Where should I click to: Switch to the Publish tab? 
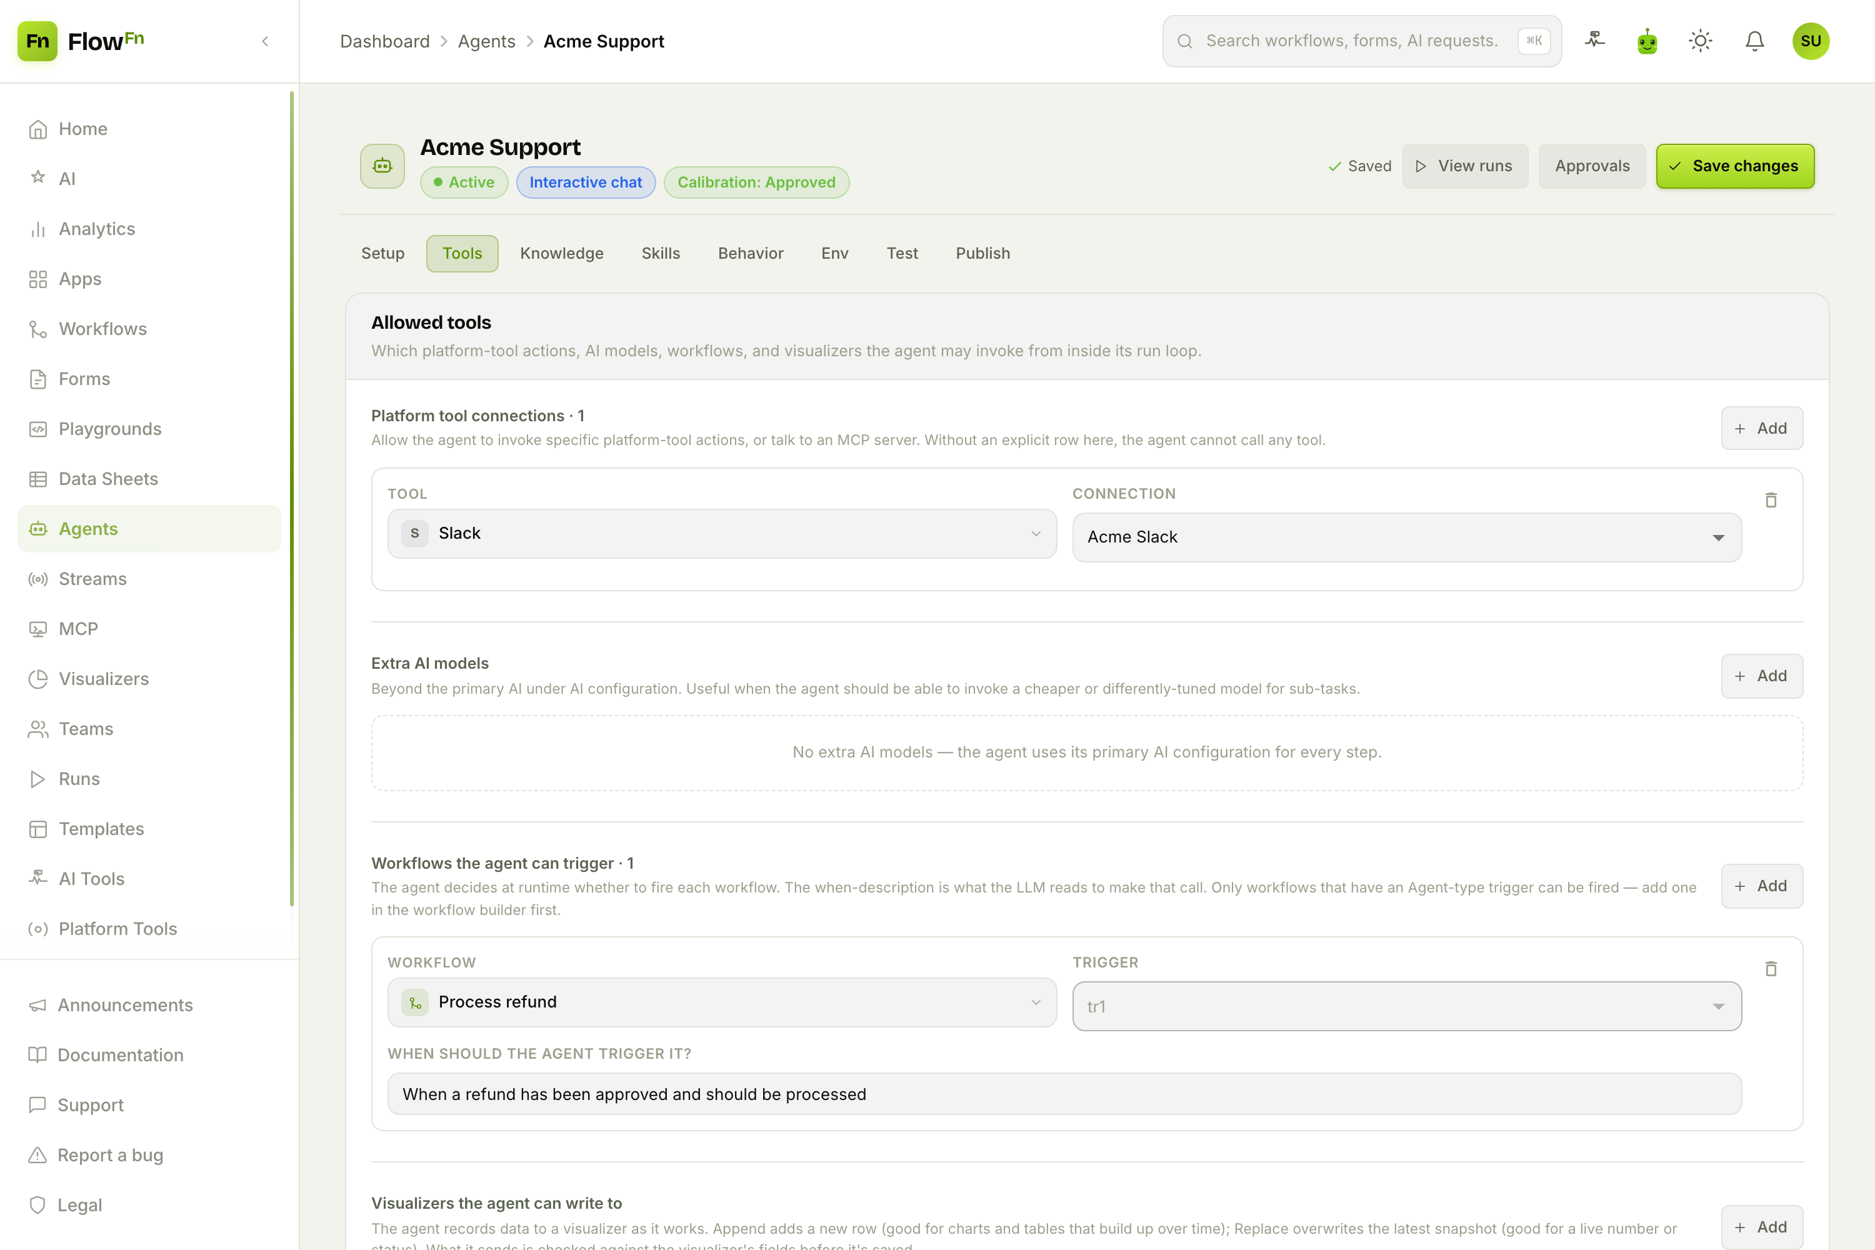[983, 254]
